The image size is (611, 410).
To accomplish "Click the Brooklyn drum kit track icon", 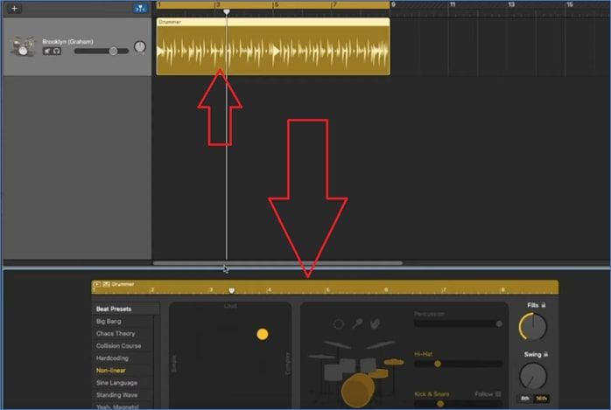I will [x=22, y=46].
